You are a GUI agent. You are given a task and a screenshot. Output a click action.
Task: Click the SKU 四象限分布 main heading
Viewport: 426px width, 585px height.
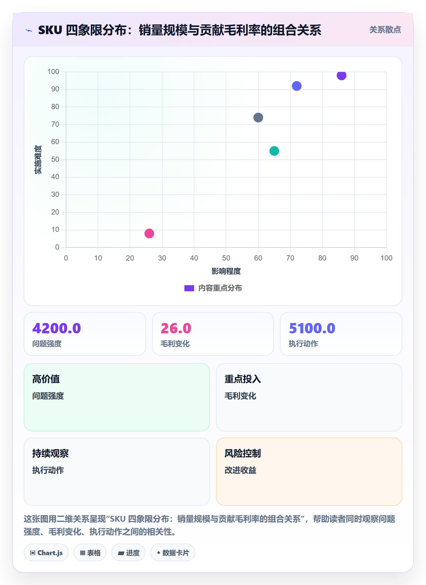tap(180, 30)
